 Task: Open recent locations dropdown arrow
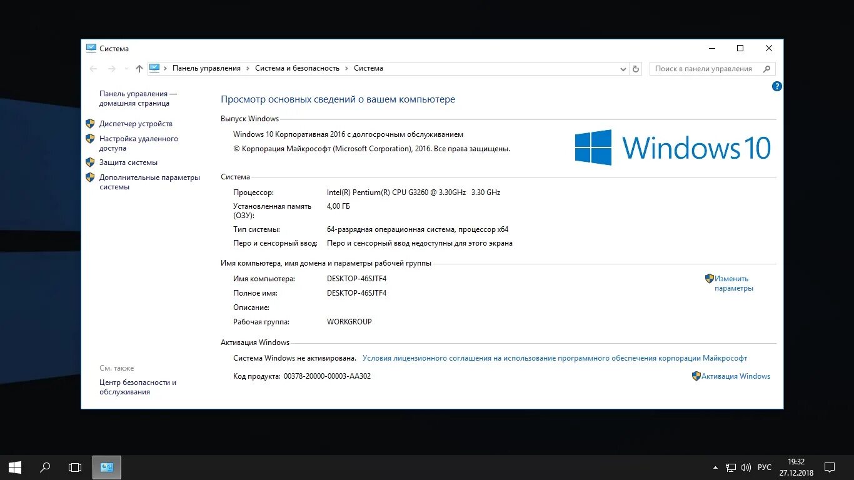point(126,69)
